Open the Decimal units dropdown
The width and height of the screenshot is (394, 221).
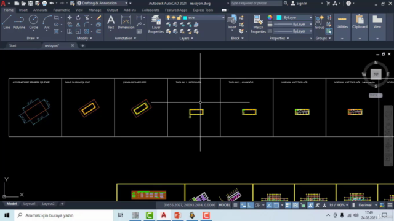(x=368, y=205)
